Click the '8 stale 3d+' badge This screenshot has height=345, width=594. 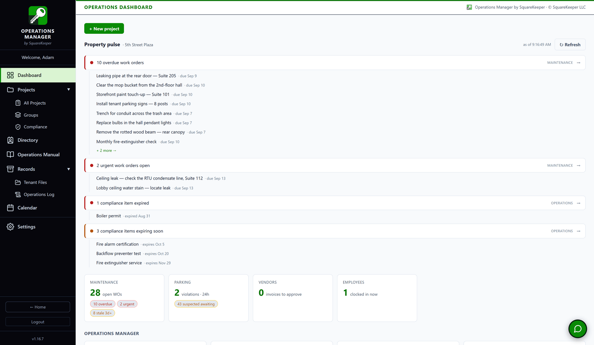coord(102,313)
